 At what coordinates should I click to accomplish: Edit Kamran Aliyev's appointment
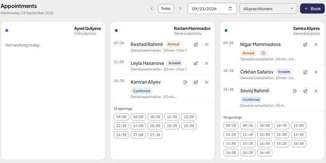tap(196, 82)
